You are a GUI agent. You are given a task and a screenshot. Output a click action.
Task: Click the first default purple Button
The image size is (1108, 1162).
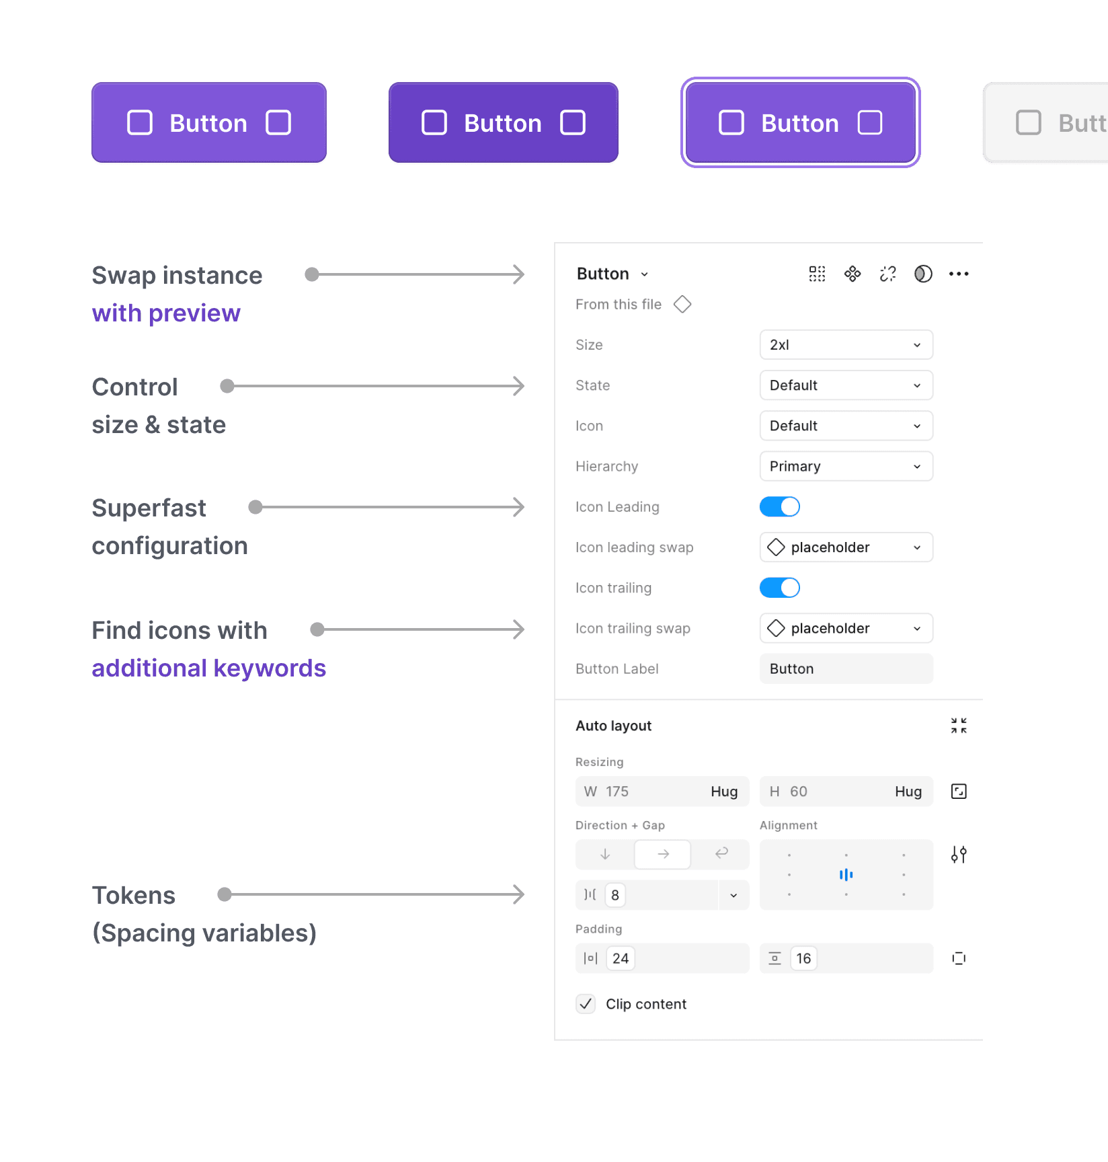(209, 122)
